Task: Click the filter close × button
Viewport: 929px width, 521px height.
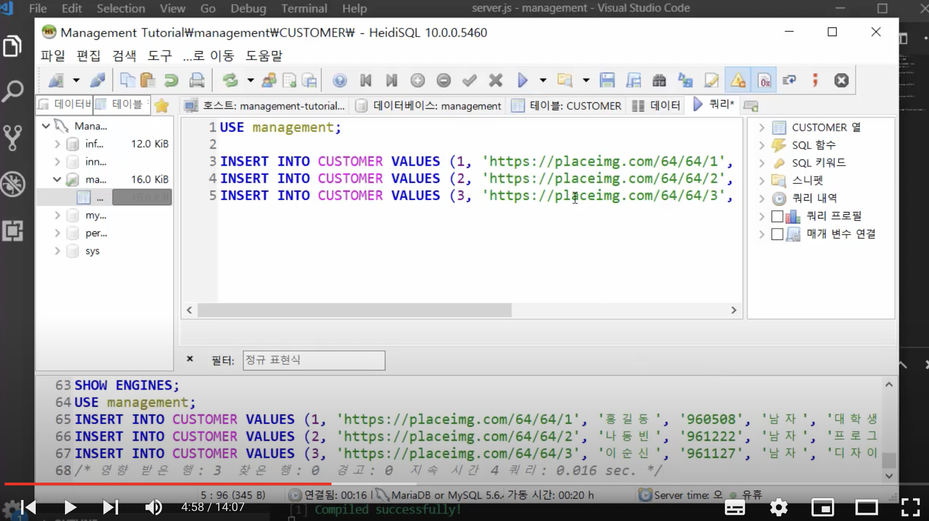Action: click(x=190, y=359)
